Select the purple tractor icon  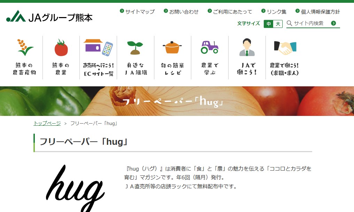(209, 47)
